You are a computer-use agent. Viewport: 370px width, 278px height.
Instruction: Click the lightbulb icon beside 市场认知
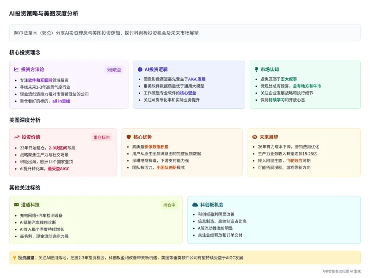257,69
